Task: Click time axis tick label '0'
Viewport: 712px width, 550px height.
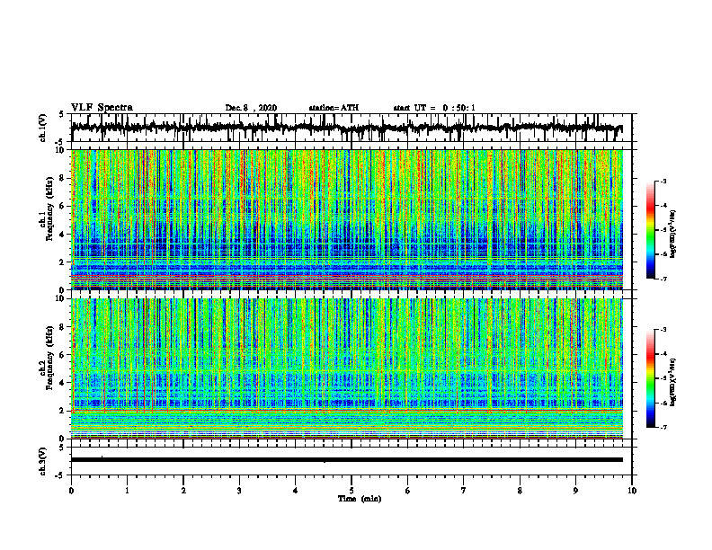Action: pyautogui.click(x=71, y=491)
